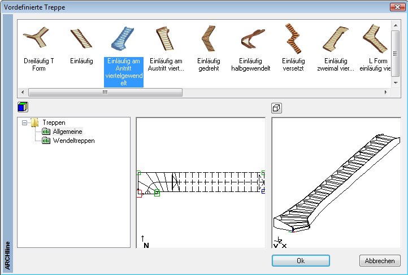
Task: Select the Wendeltreppen tree item
Action: click(73, 141)
